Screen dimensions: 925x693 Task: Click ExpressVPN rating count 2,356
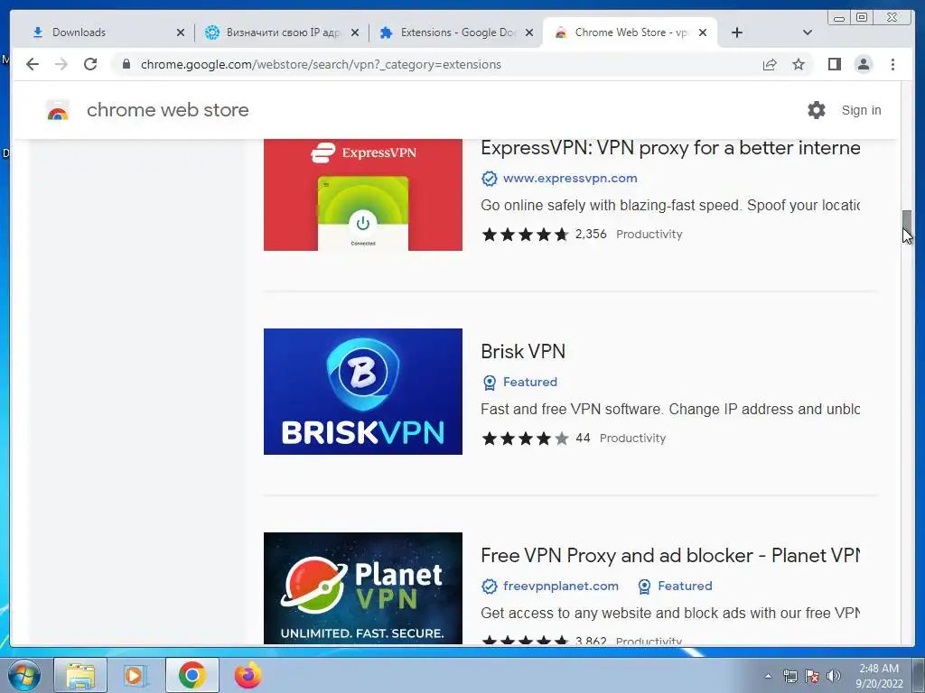point(591,234)
